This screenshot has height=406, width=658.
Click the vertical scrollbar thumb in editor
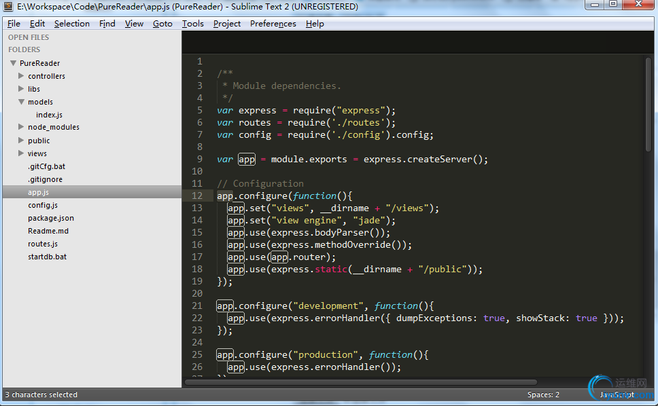(x=648, y=105)
